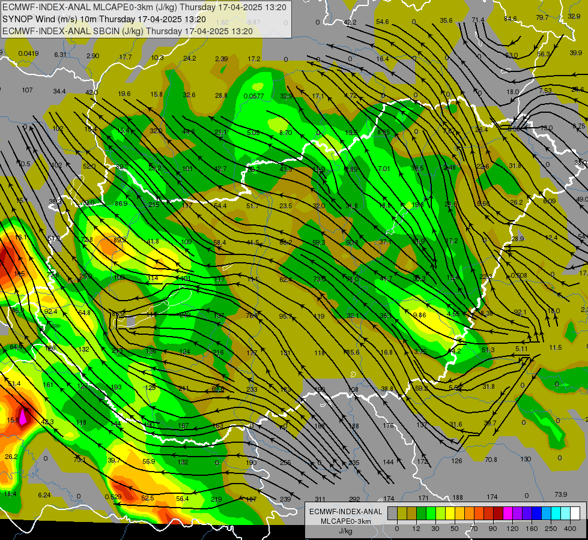This screenshot has height=540, width=588.
Task: Pick the cyan legend swatch
Action: (556, 513)
